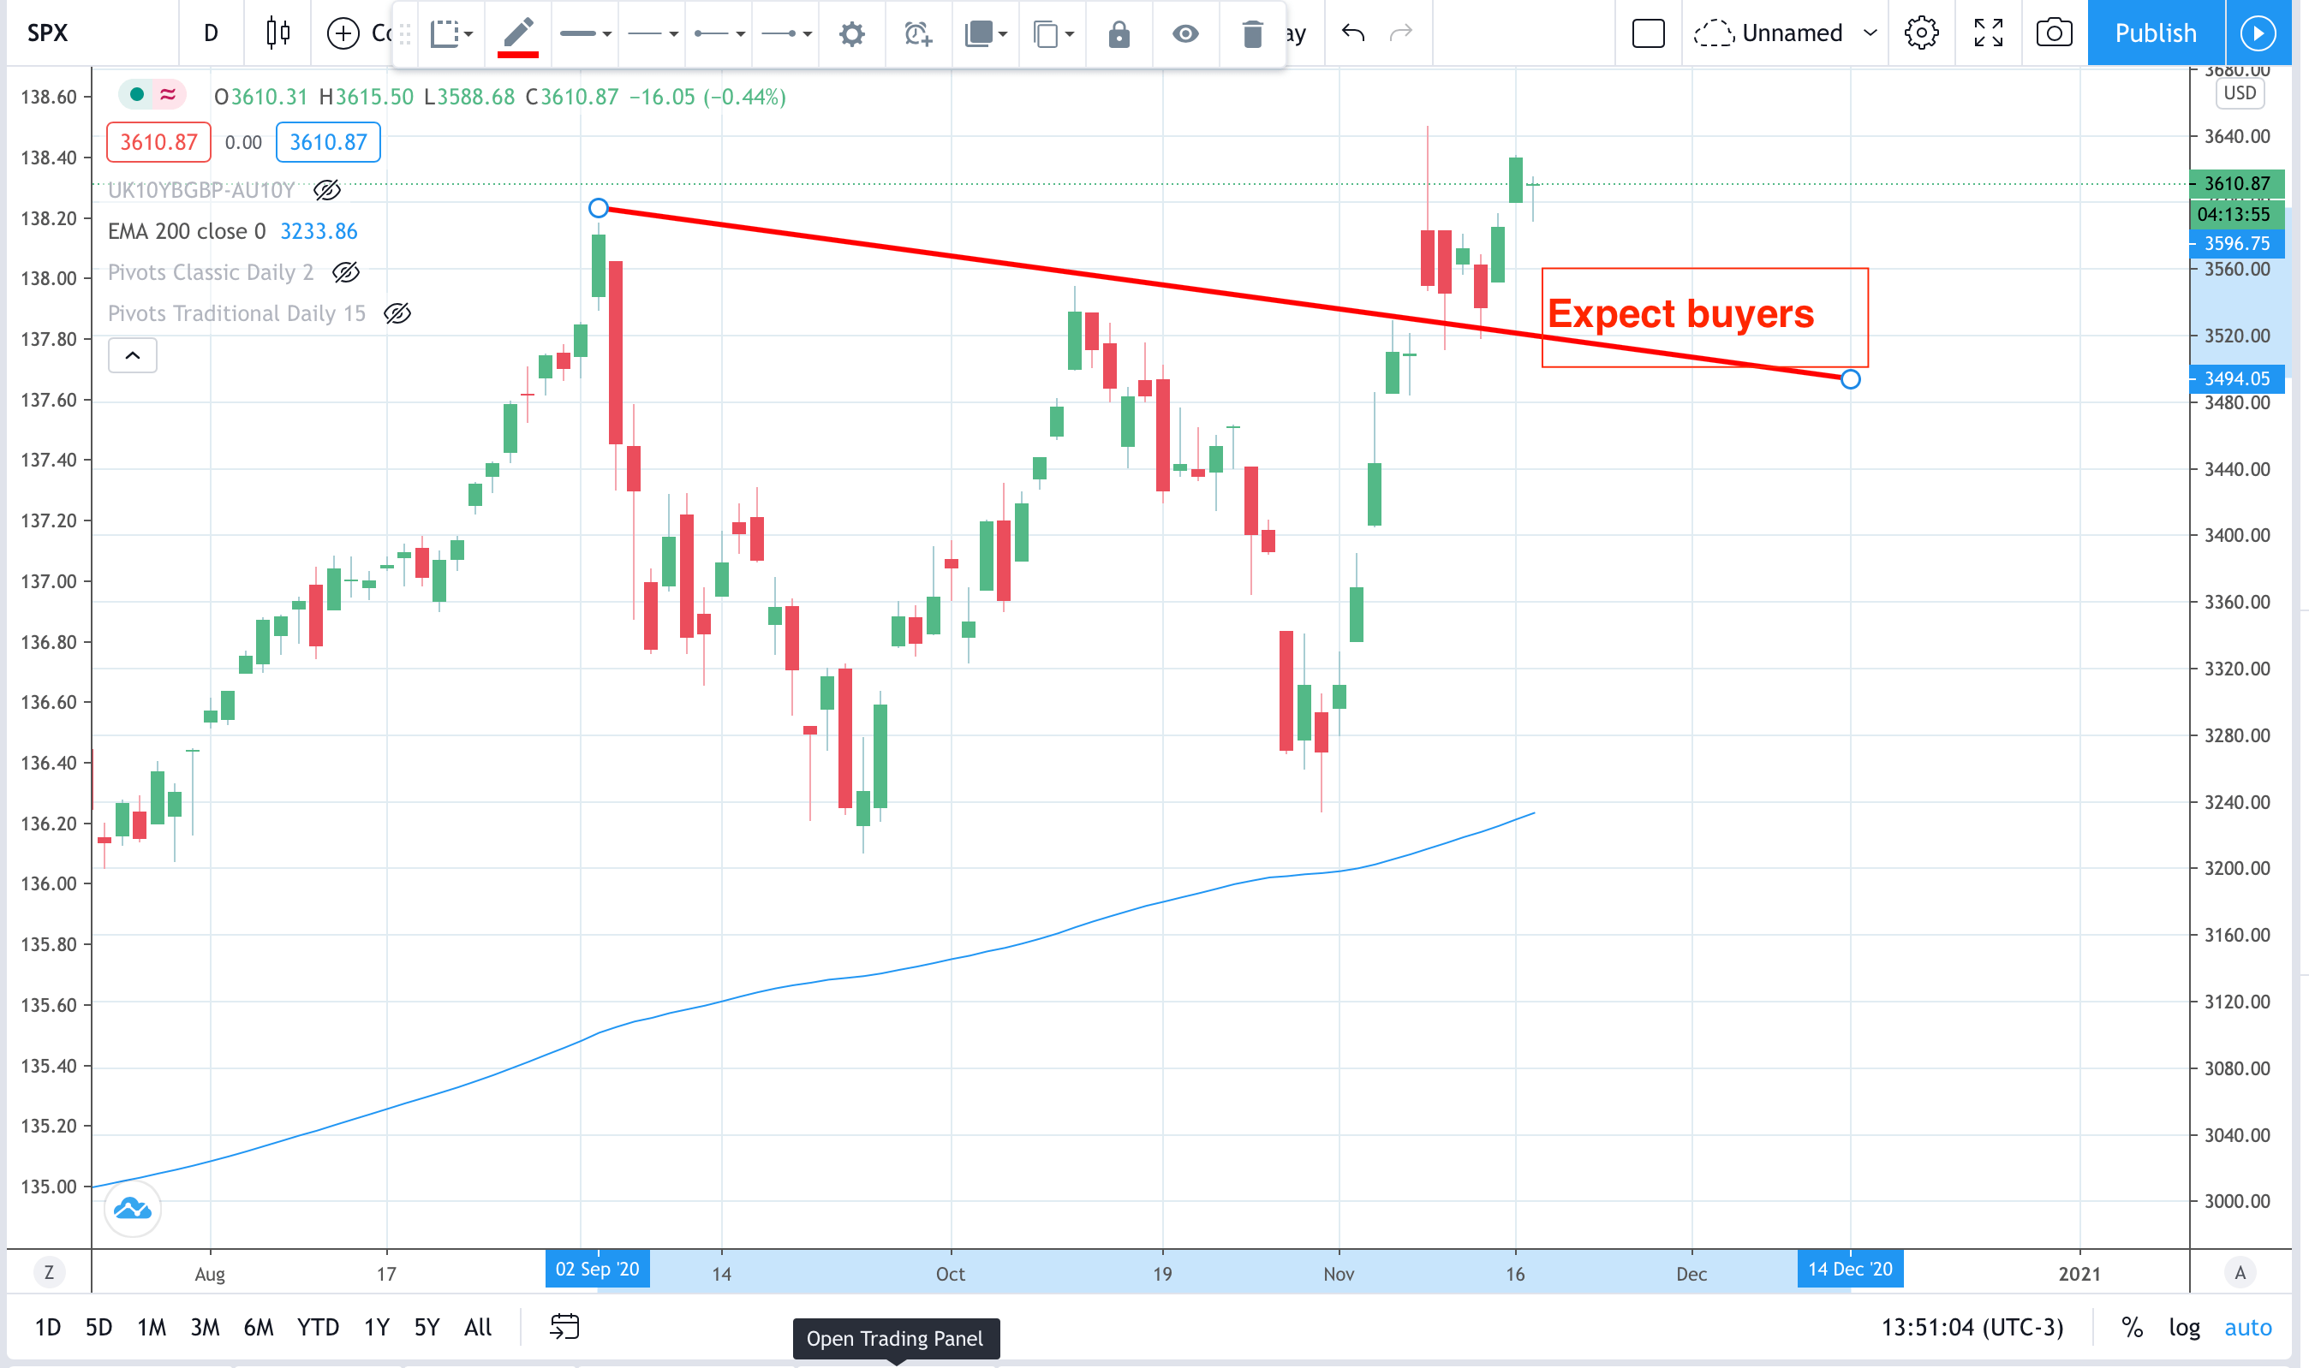Enter fullscreen mode
Screen dimensions: 2309x1368
[x=1988, y=33]
